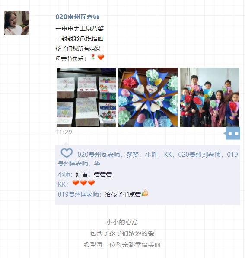View the handmade cards photo
Screen dimensions: 245x258
[86, 97]
